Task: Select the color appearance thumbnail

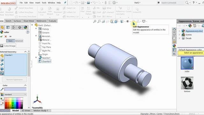Action: click(187, 63)
